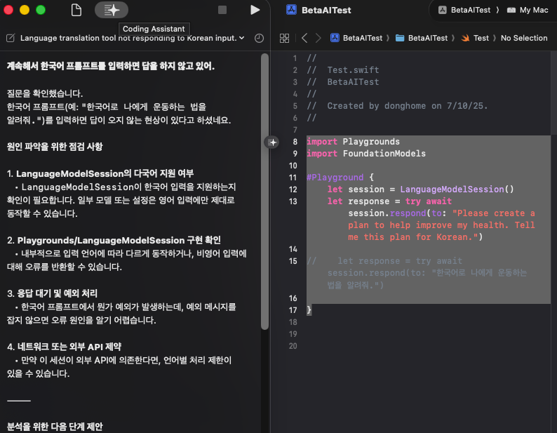
Task: Click 'import Playgrounds' on line 8
Action: [x=353, y=142]
